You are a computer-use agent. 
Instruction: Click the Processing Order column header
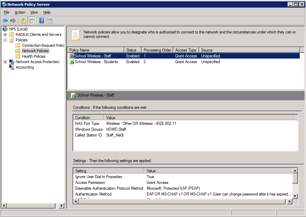pyautogui.click(x=157, y=50)
